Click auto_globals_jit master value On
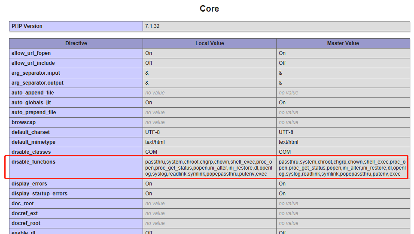The width and height of the screenshot is (414, 234). (x=282, y=103)
